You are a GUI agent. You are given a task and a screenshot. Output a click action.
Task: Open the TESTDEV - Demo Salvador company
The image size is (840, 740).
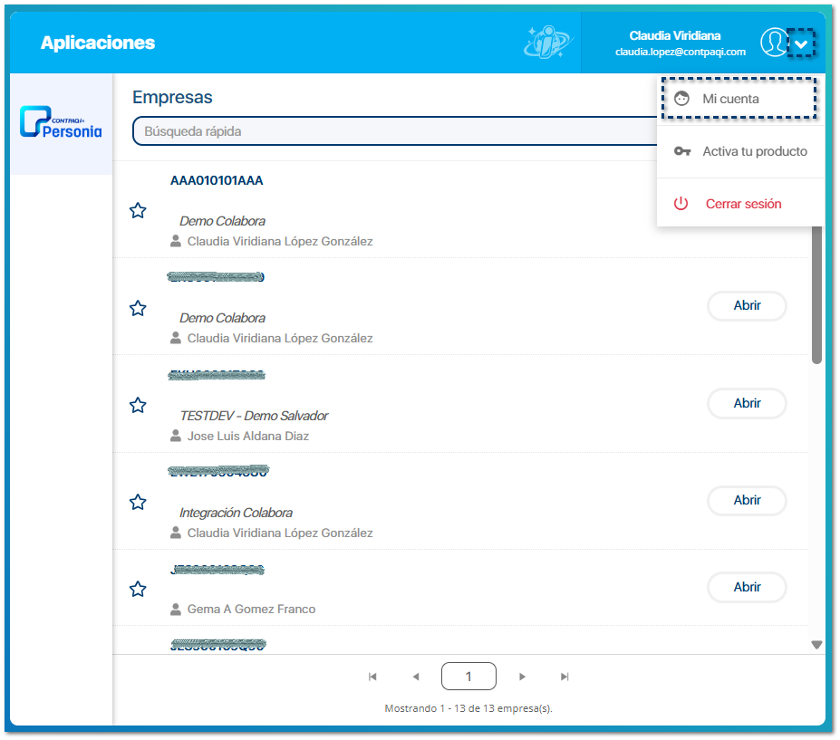(x=747, y=403)
